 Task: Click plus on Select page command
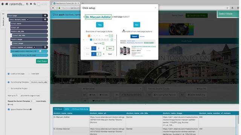tap(45, 15)
